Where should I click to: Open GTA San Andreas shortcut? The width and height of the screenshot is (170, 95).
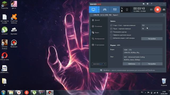tap(5, 44)
